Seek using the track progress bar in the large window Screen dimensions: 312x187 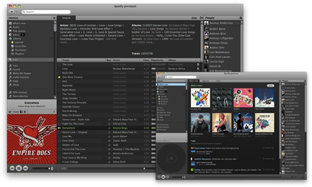click(112, 168)
